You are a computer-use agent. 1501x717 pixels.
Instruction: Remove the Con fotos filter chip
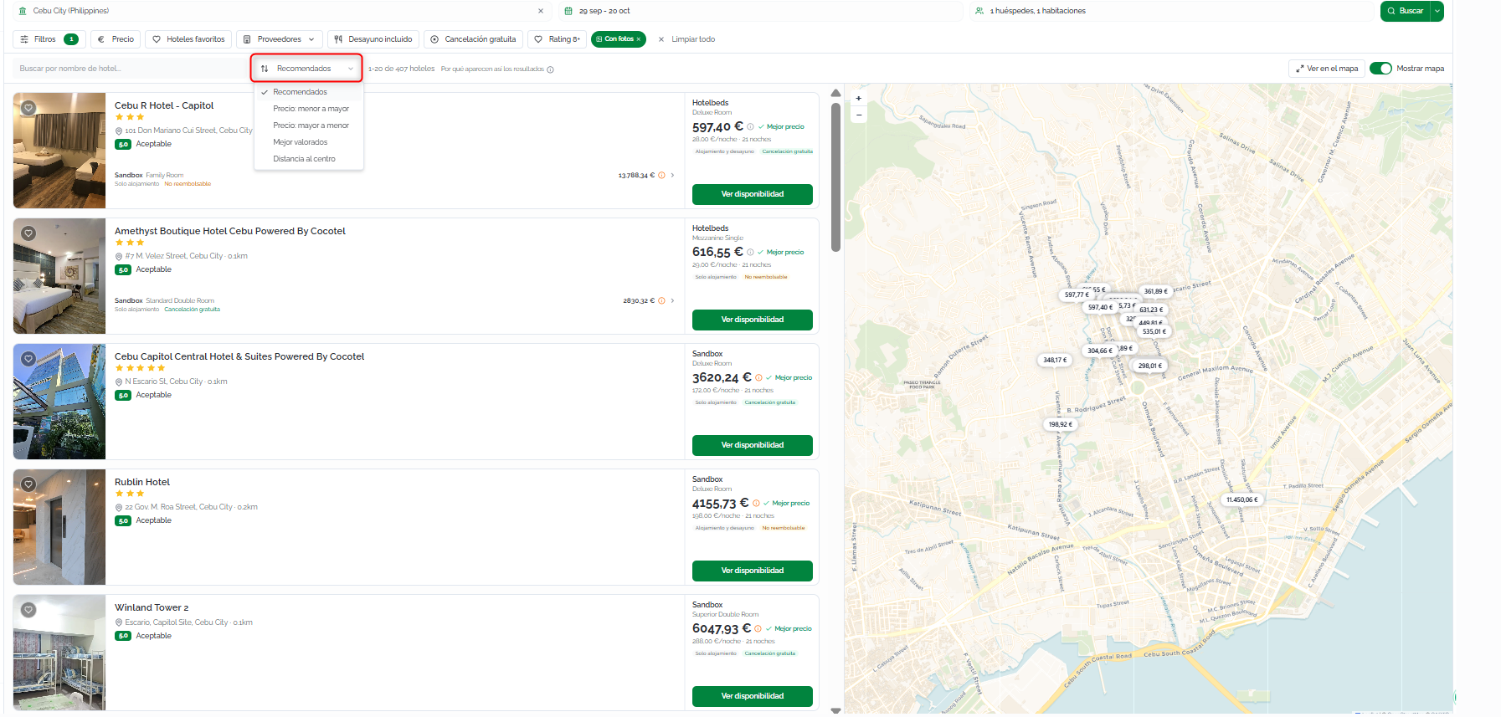[x=638, y=39]
